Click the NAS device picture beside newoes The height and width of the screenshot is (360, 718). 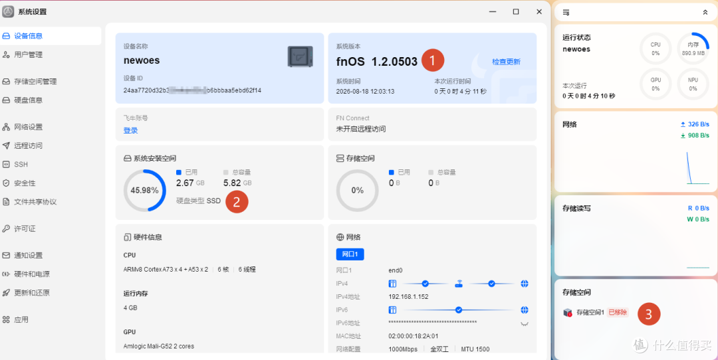point(300,56)
